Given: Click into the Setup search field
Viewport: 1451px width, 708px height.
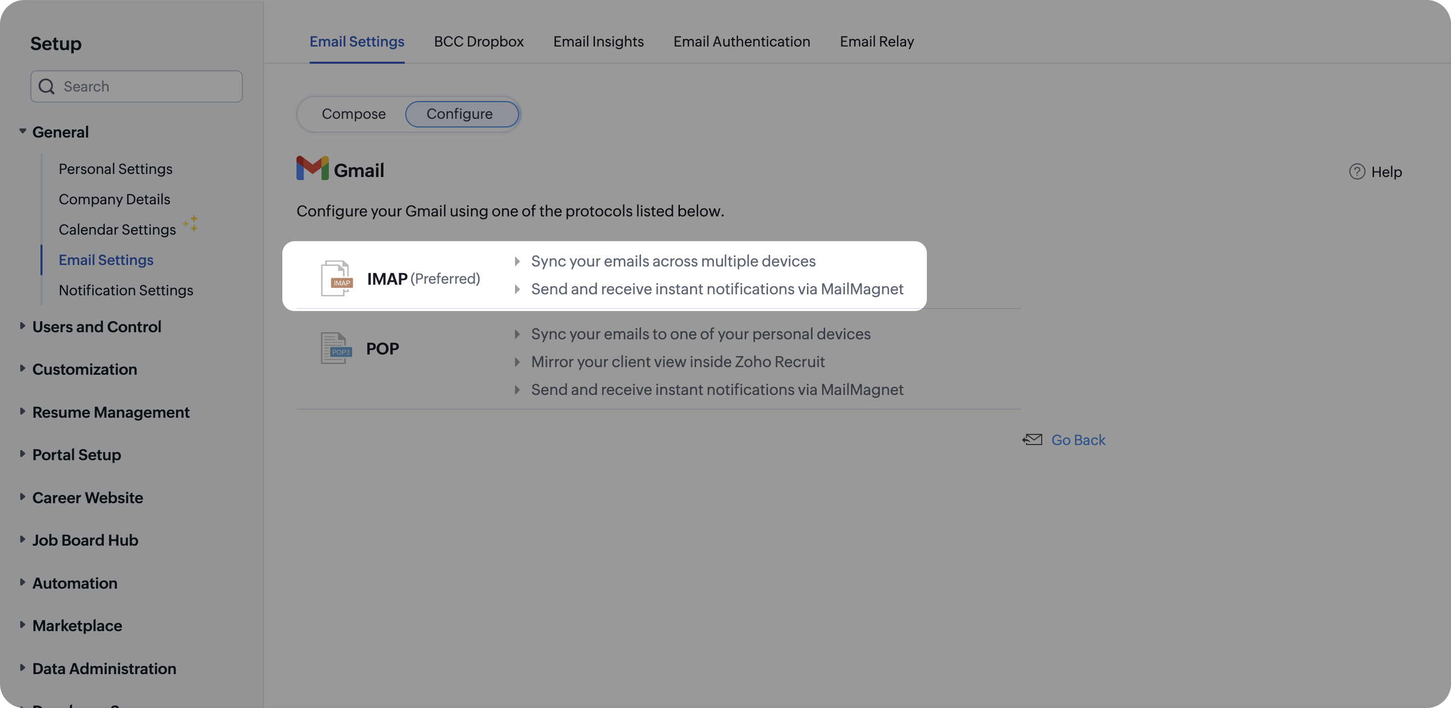Looking at the screenshot, I should 149,87.
